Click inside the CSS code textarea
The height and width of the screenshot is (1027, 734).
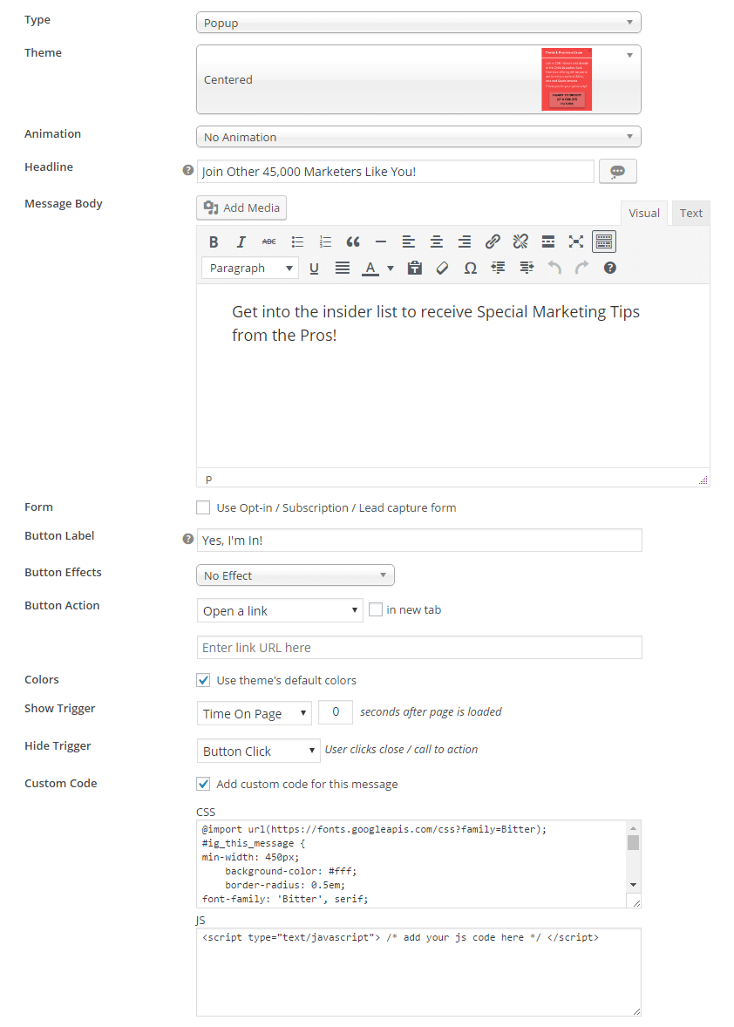pos(411,864)
